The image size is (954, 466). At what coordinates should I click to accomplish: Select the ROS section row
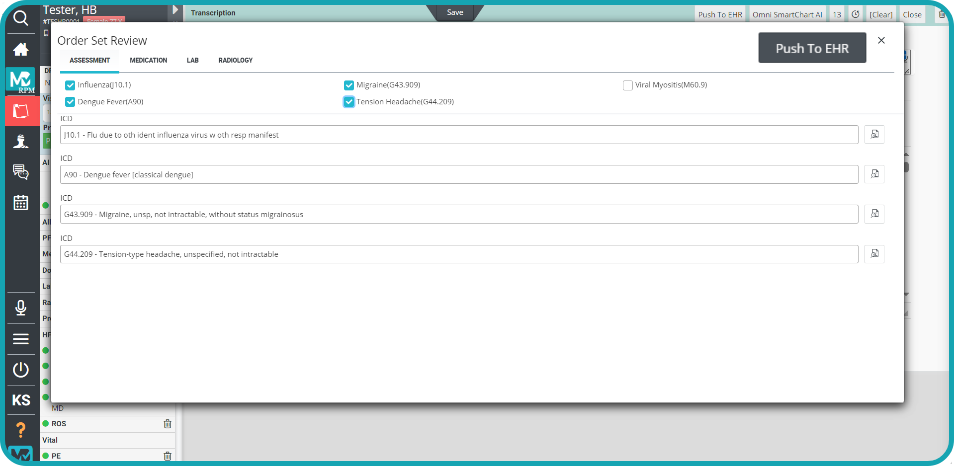[107, 424]
